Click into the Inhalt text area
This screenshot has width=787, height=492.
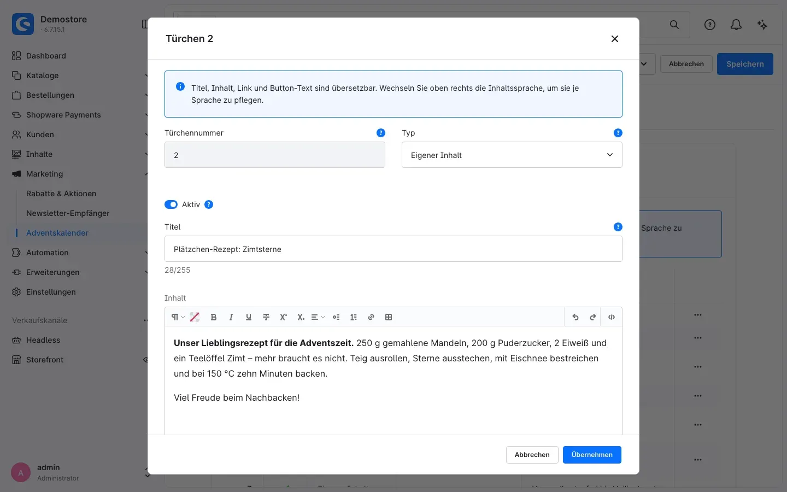[393, 380]
